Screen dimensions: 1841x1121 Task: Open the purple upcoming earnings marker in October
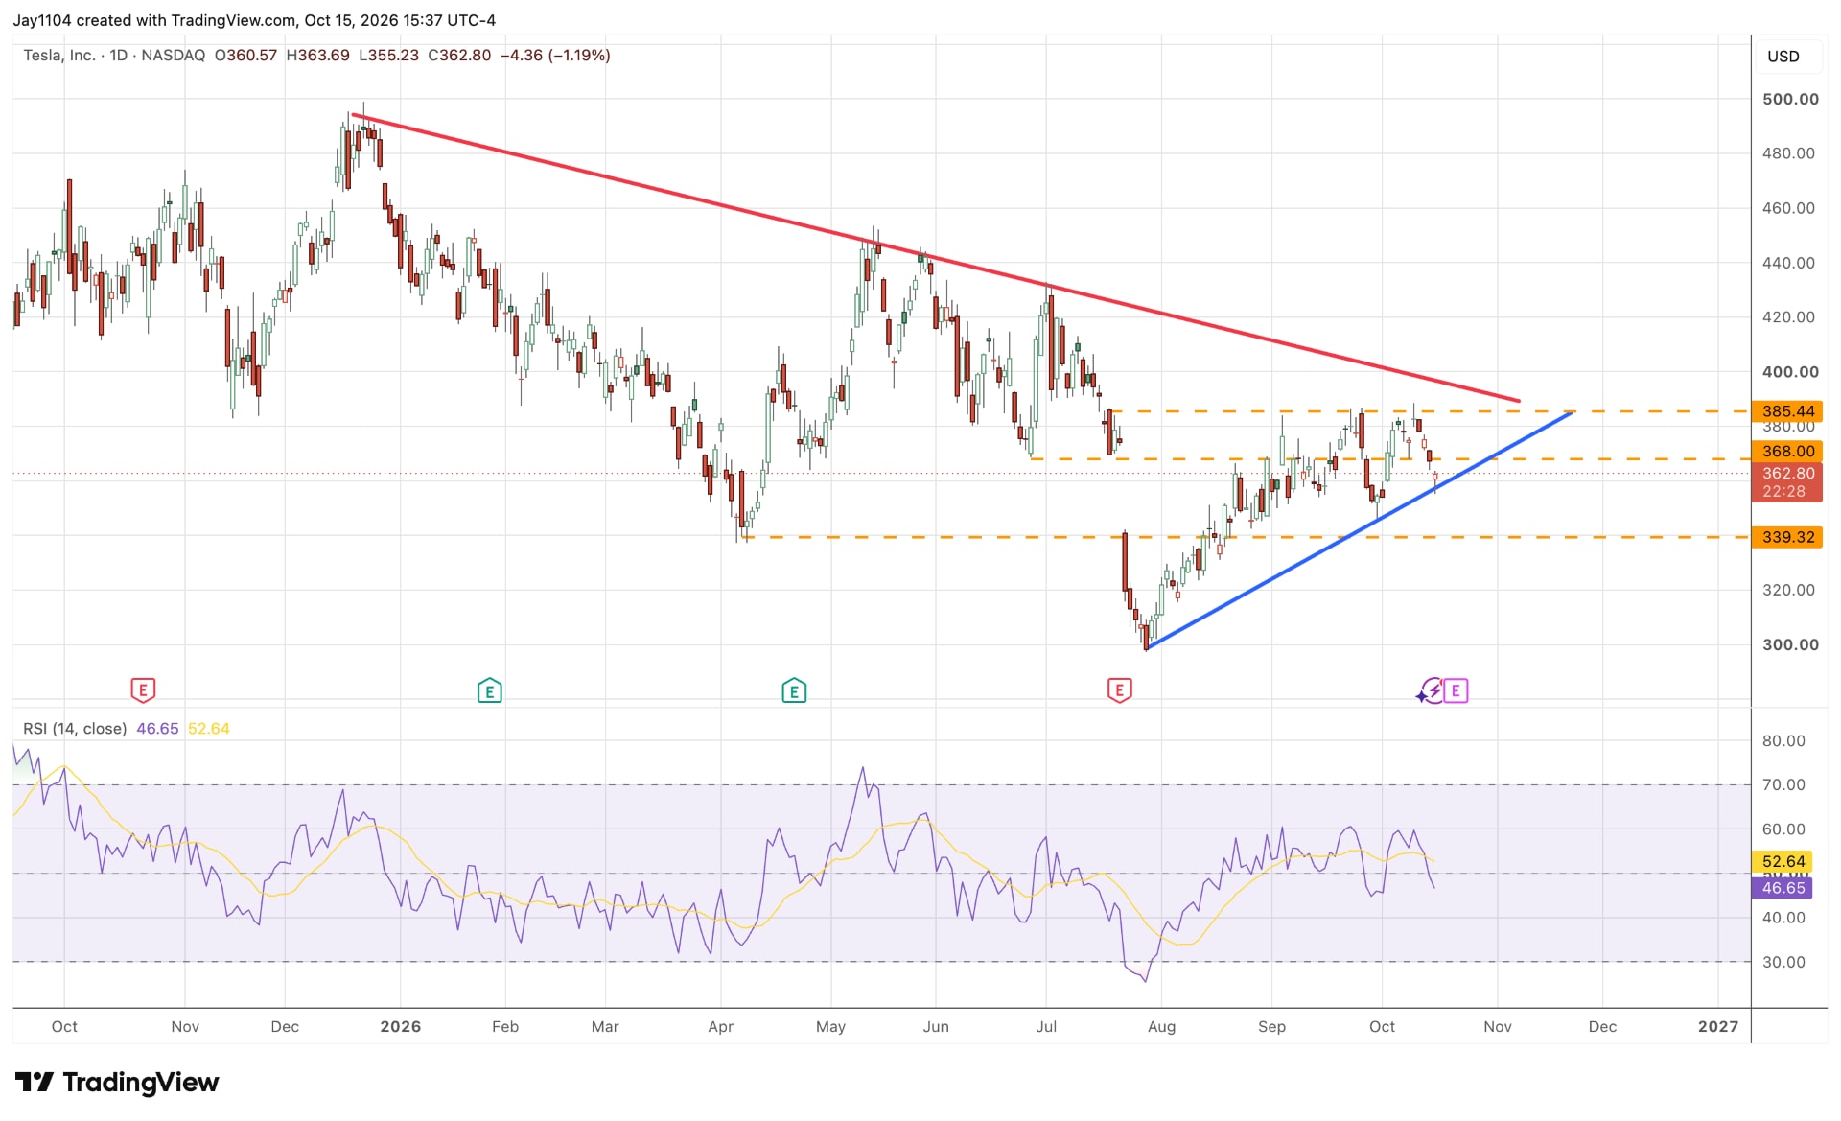1456,689
